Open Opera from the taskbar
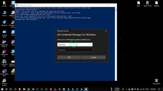This screenshot has width=163, height=91. tap(55, 89)
